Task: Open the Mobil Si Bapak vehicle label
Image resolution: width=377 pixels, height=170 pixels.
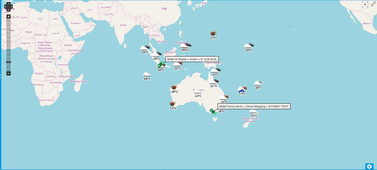Action: coord(192,59)
